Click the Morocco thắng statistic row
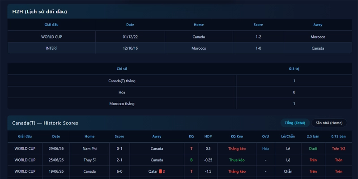The image size is (358, 179). (179, 104)
